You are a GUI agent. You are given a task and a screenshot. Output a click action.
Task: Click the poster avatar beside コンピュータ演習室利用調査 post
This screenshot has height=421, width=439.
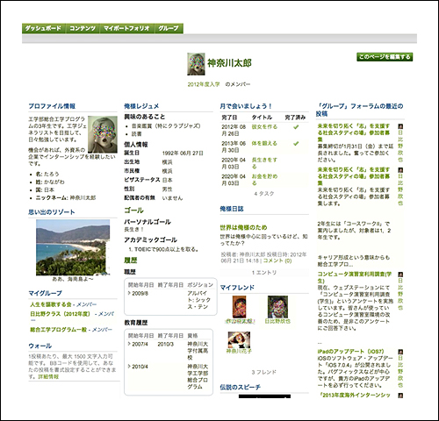click(400, 275)
